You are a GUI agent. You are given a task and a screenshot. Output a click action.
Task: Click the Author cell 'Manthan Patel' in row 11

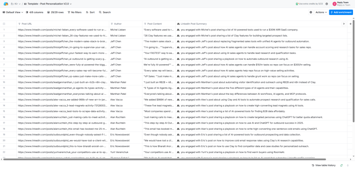[x=118, y=88]
